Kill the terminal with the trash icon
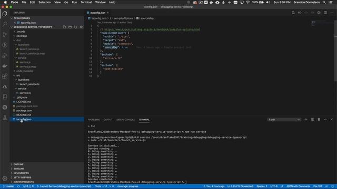 (x=319, y=119)
